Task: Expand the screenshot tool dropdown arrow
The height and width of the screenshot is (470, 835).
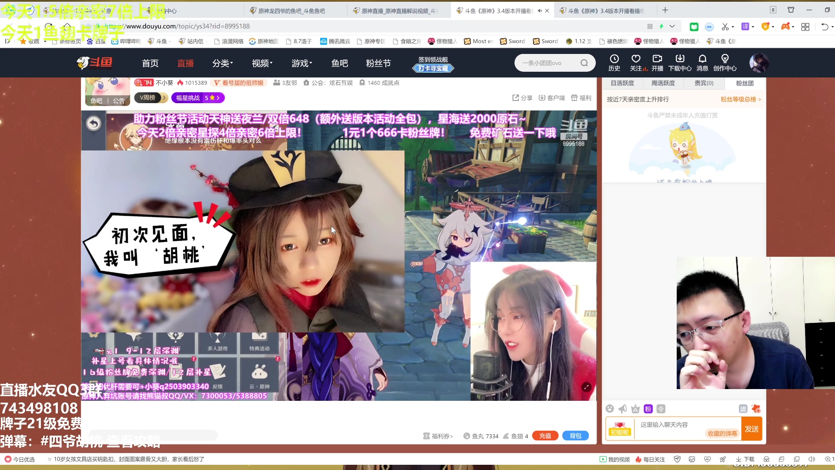Action: [x=733, y=27]
